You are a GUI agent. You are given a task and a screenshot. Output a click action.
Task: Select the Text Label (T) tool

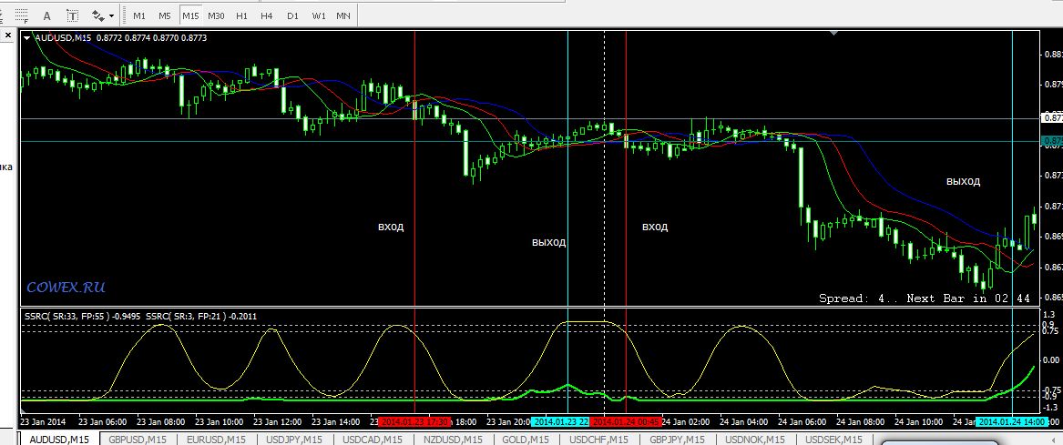[x=73, y=15]
